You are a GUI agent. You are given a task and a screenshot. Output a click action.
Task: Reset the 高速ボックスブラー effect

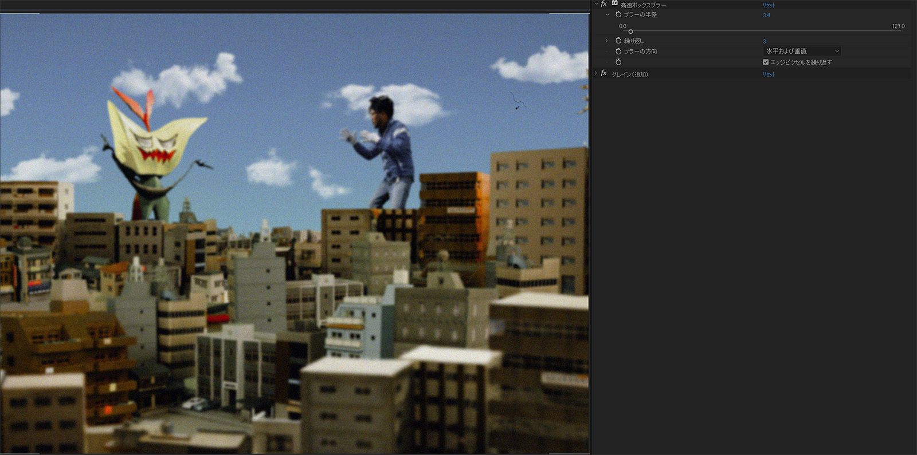[769, 5]
